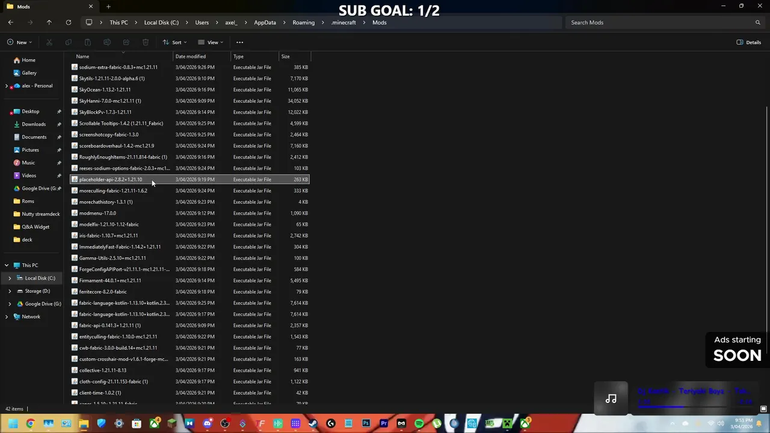
Task: Refresh the Mods folder view
Action: [69, 22]
